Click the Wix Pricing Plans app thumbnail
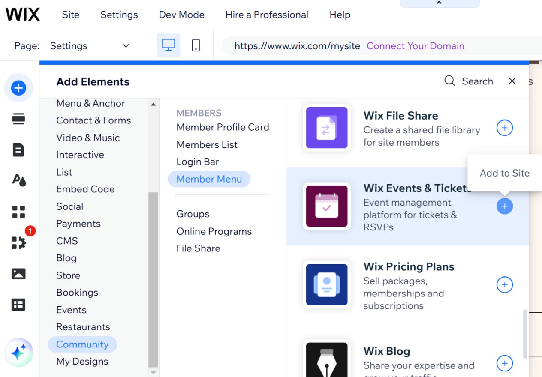This screenshot has height=377, width=542. (327, 284)
